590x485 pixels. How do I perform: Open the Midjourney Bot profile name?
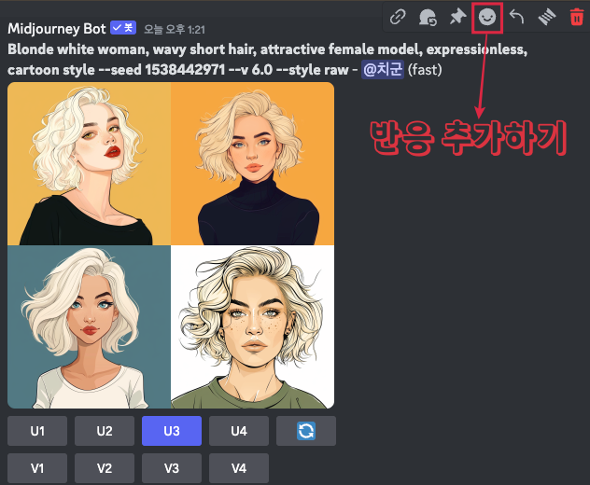point(57,29)
